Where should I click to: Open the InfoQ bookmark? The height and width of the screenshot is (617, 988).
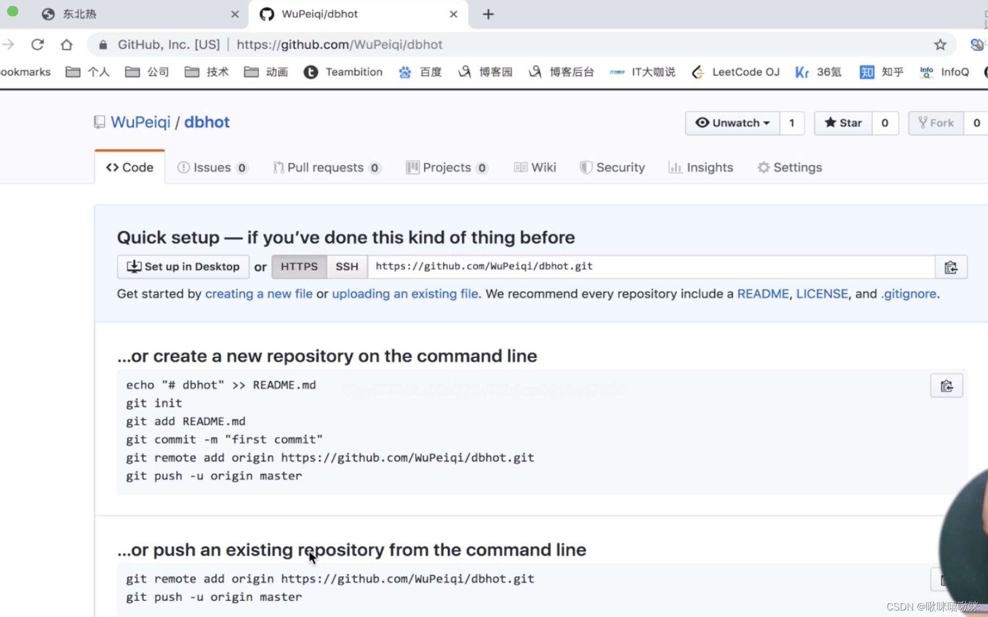[x=945, y=72]
